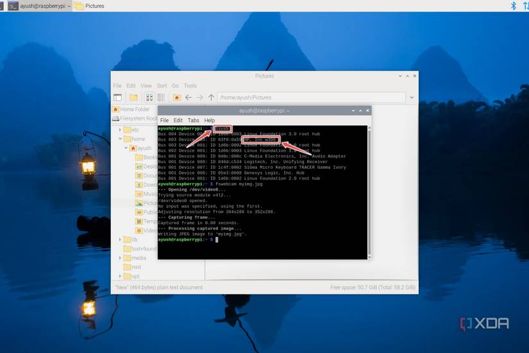Open path history dropdown arrow
The image size is (529, 353).
tap(412, 98)
